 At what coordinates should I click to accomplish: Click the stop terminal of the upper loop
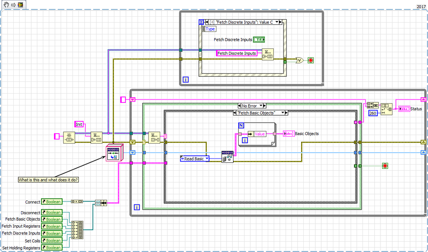point(310,60)
